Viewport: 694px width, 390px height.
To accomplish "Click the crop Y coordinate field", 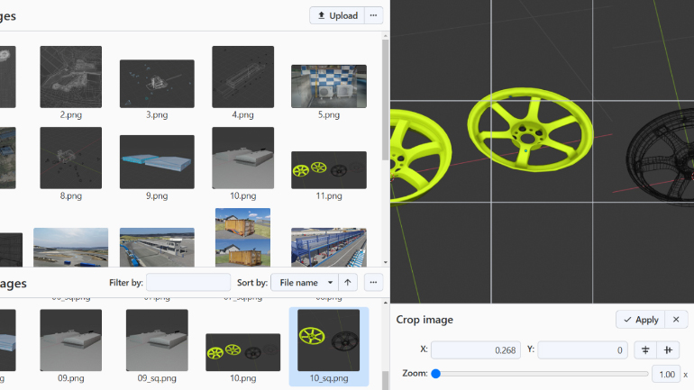I will point(583,350).
